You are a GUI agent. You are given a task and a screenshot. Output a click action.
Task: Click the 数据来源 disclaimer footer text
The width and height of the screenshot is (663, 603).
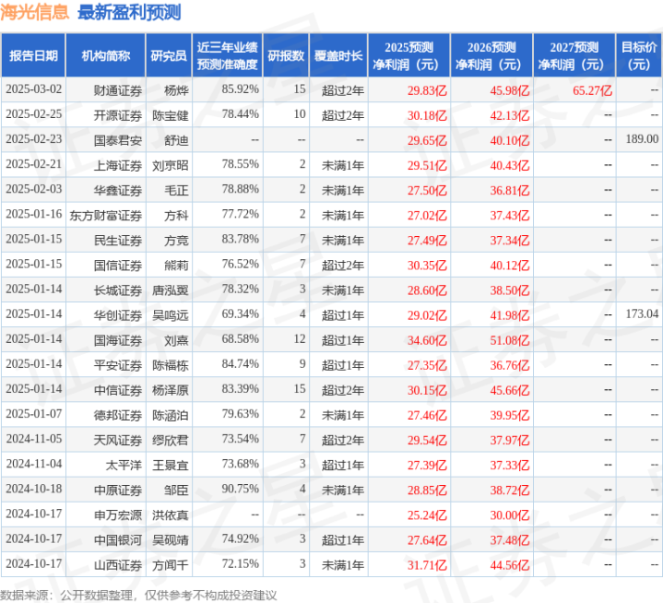(x=138, y=596)
